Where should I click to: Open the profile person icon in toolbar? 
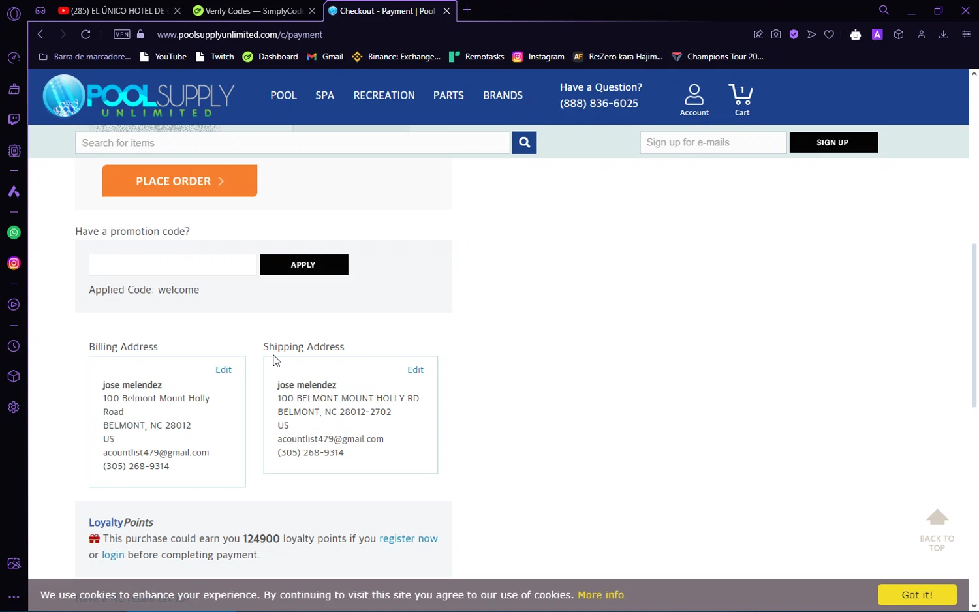coord(922,35)
